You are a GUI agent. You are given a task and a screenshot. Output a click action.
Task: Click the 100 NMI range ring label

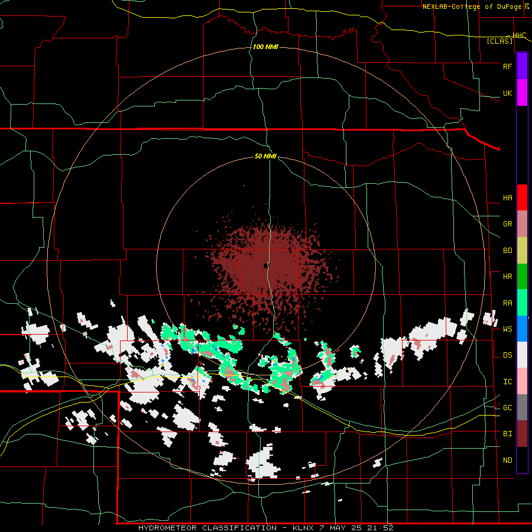click(x=265, y=47)
